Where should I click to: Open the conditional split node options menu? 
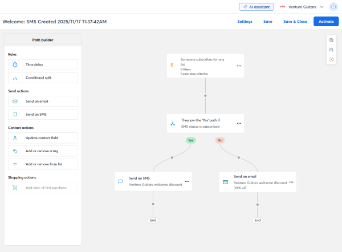tap(239, 123)
